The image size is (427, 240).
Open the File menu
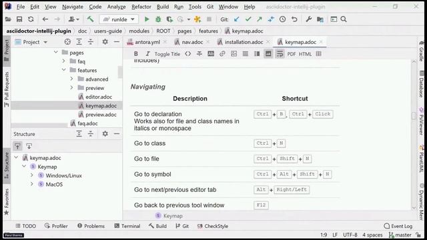pos(21,7)
